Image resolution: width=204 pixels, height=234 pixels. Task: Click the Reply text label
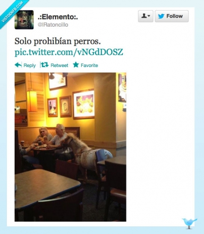(x=30, y=66)
